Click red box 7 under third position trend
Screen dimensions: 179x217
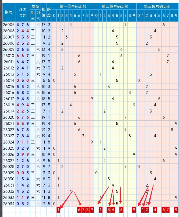167,210
